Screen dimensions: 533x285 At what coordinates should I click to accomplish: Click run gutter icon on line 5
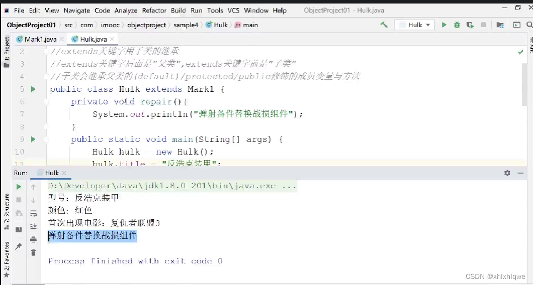33,89
